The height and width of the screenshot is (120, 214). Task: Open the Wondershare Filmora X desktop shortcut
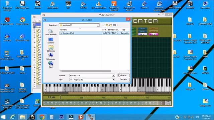[7, 104]
